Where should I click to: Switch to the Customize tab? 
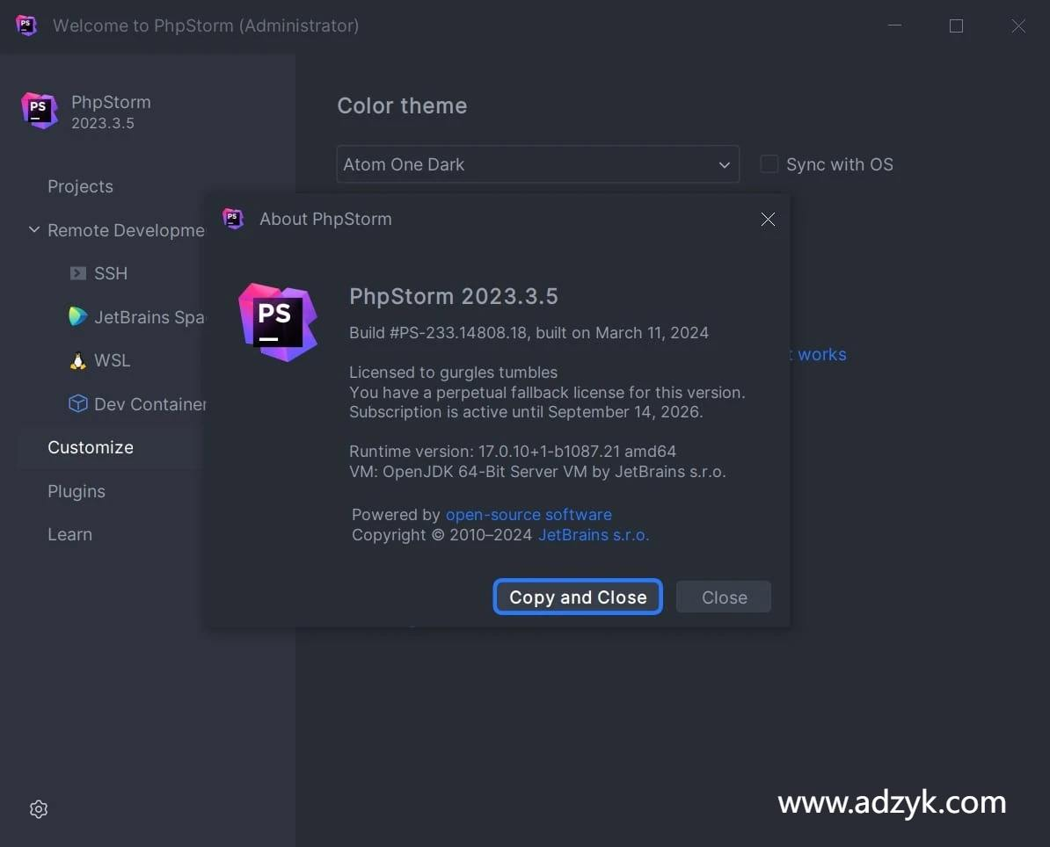tap(91, 447)
